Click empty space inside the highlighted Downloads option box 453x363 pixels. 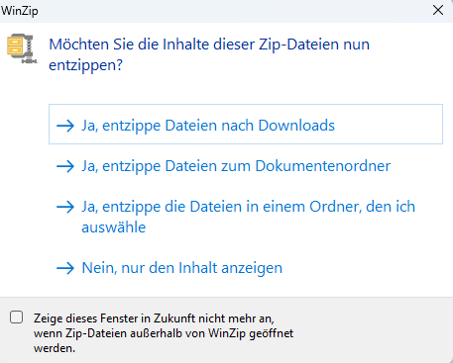click(x=389, y=125)
